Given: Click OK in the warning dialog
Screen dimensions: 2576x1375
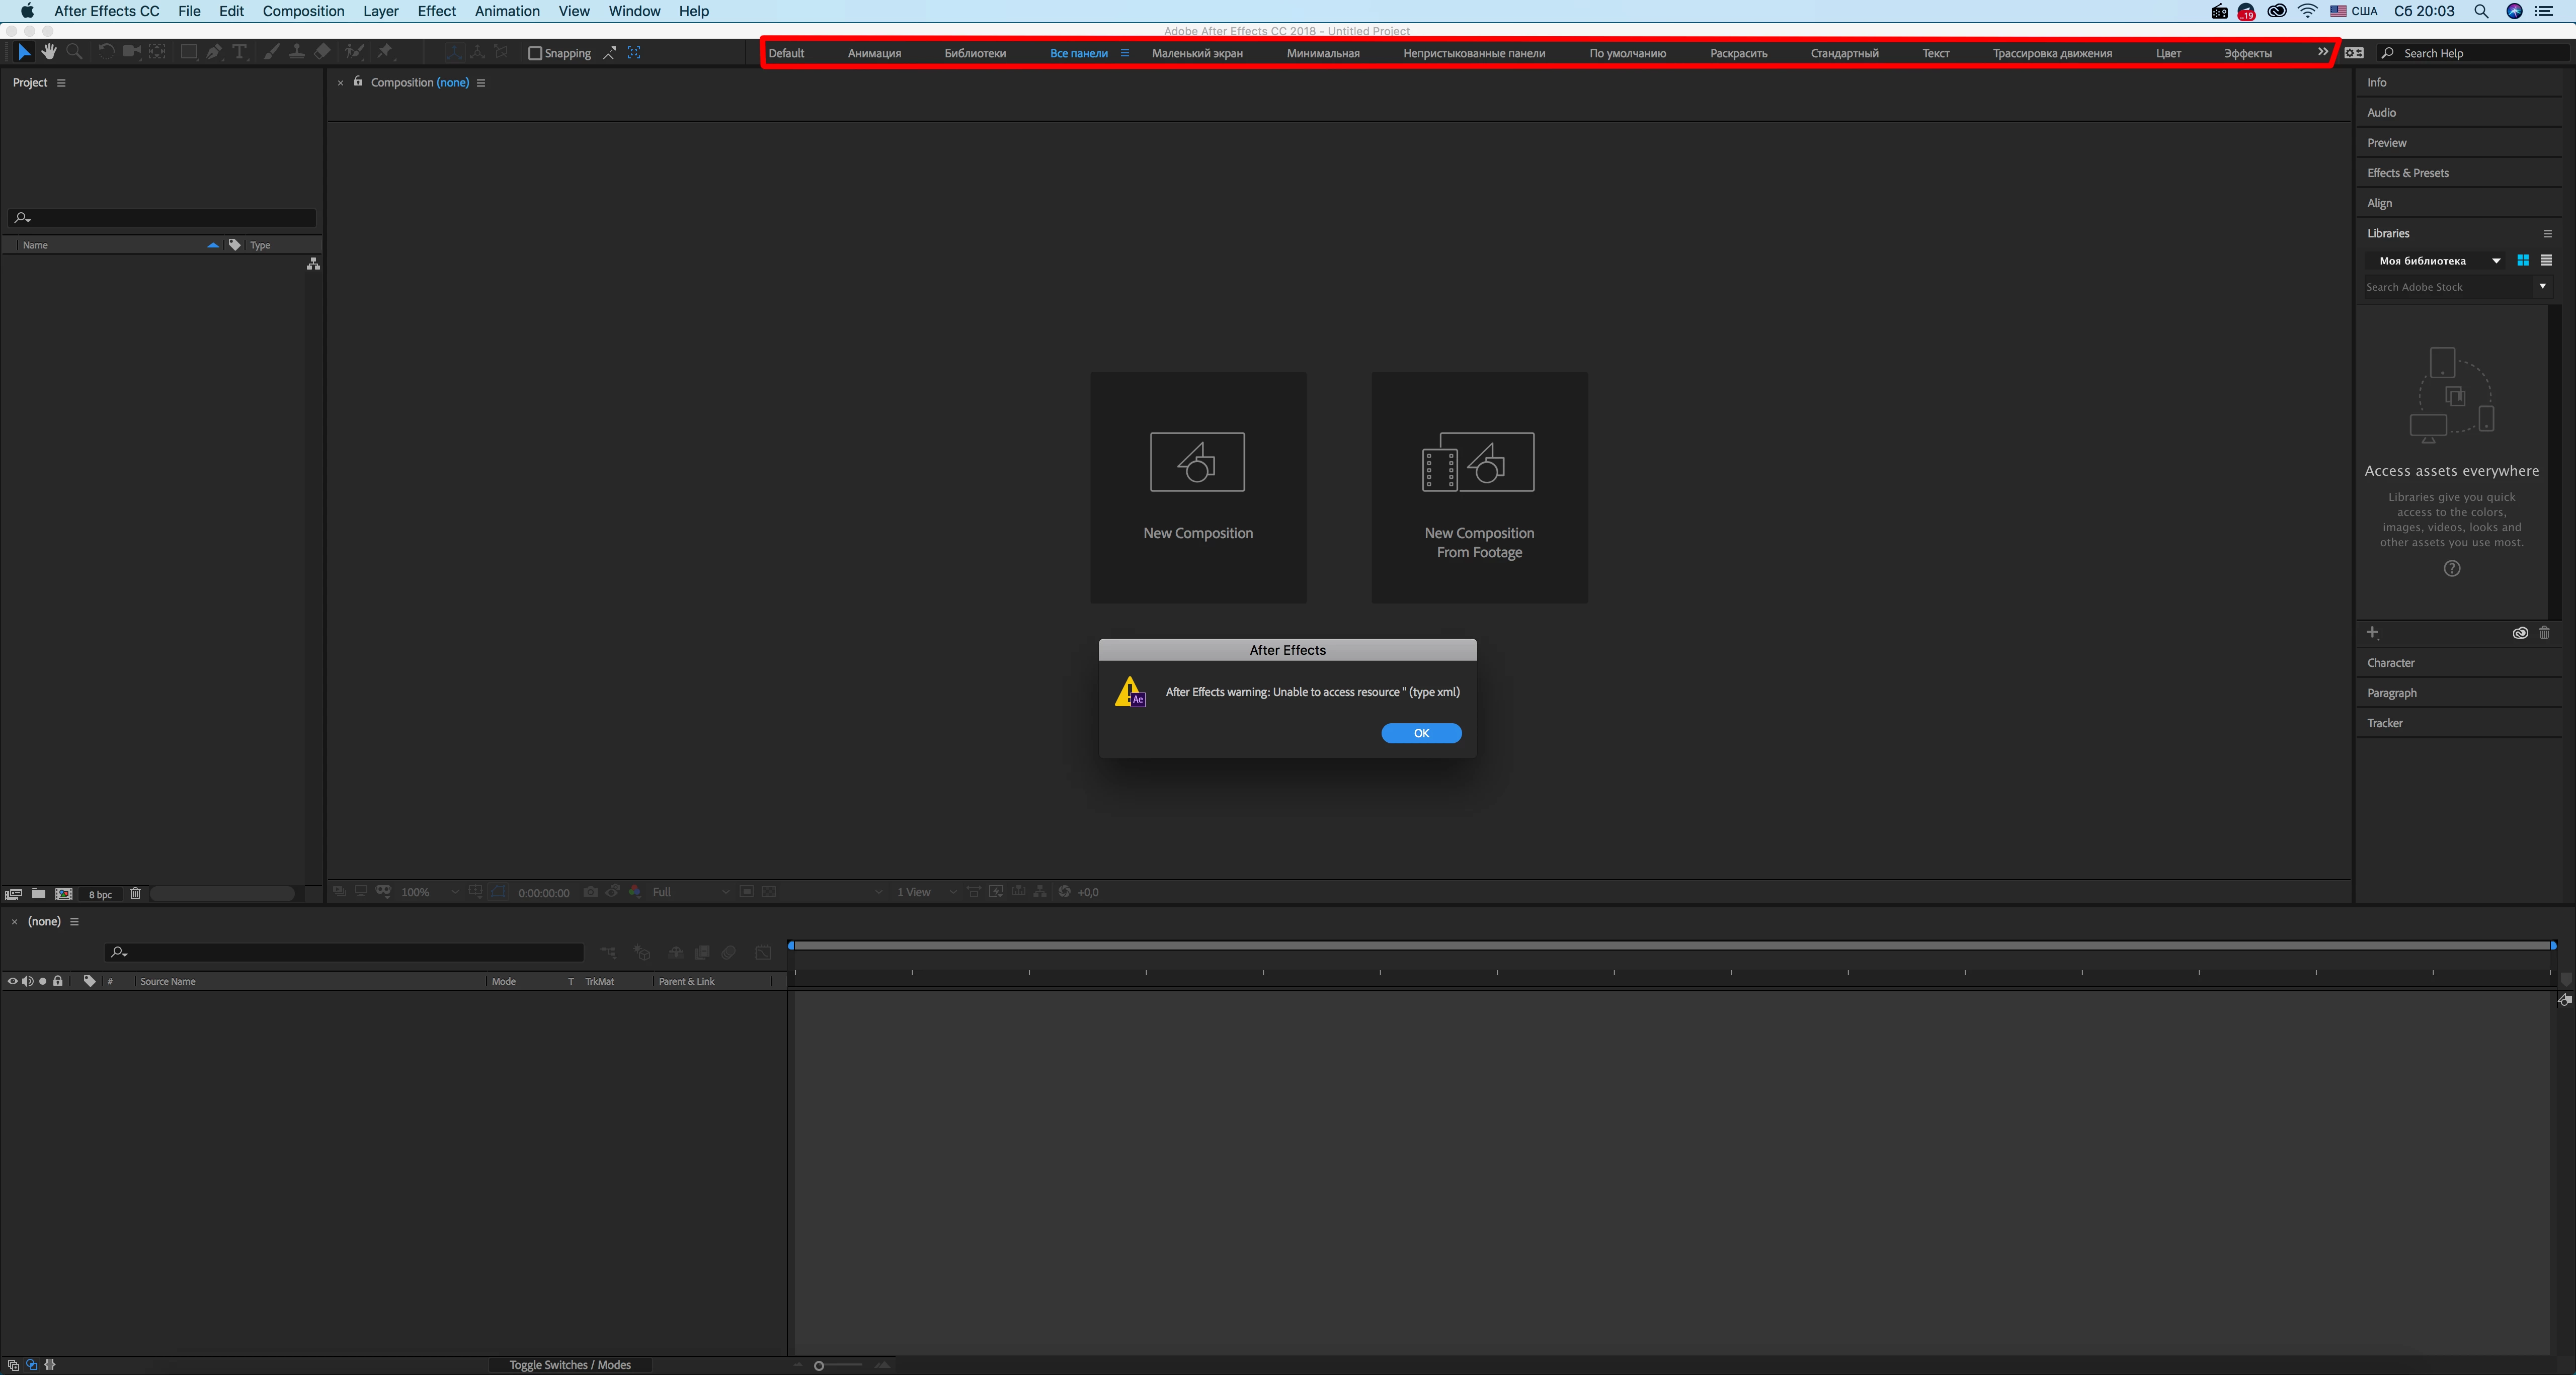Looking at the screenshot, I should coord(1421,733).
